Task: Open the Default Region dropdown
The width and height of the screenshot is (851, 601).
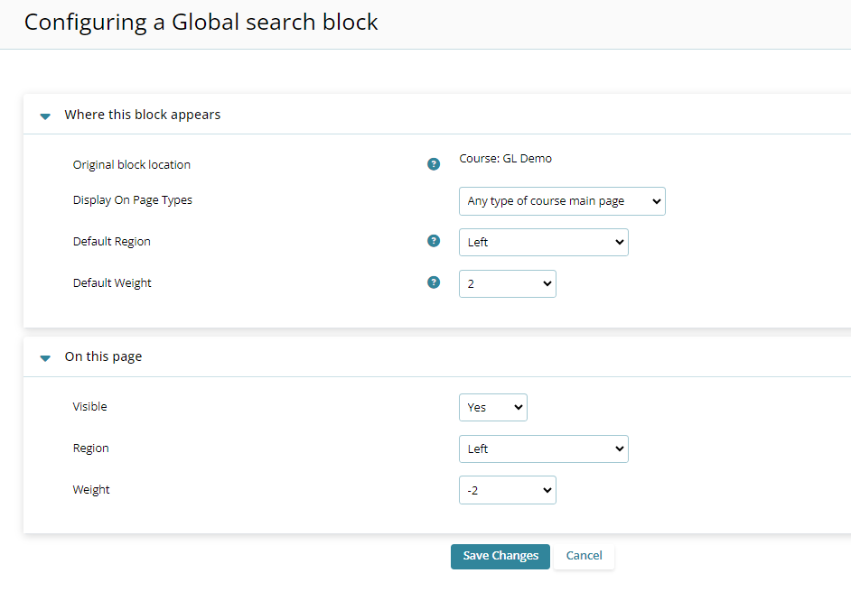Action: 543,242
